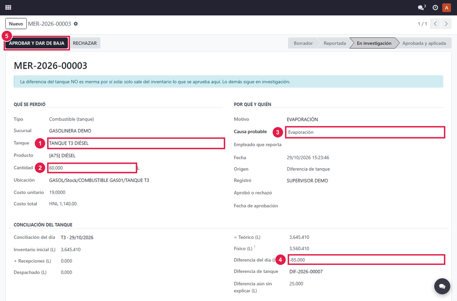Viewport: 457px width, 301px height.
Task: Select the Reportada status stage
Action: (335, 43)
